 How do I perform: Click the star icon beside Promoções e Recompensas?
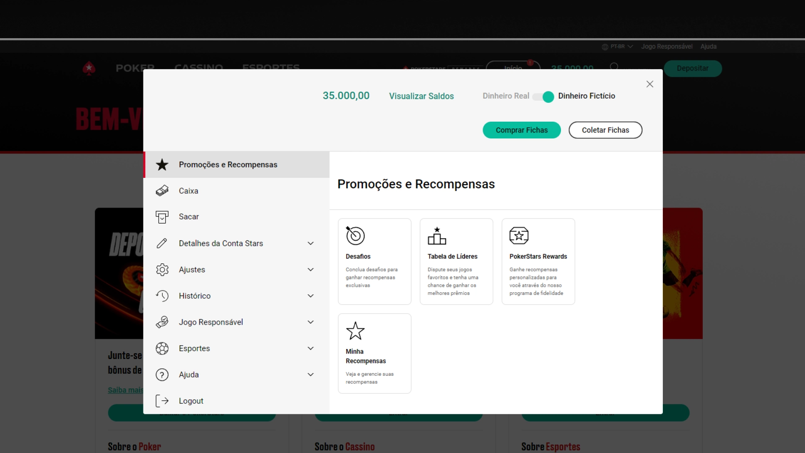pyautogui.click(x=162, y=164)
